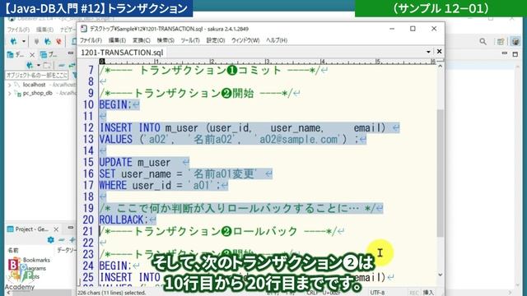Click DBeaver red disconnect plug icon
Image resolution: width=527 pixels, height=296 pixels.
(58, 41)
